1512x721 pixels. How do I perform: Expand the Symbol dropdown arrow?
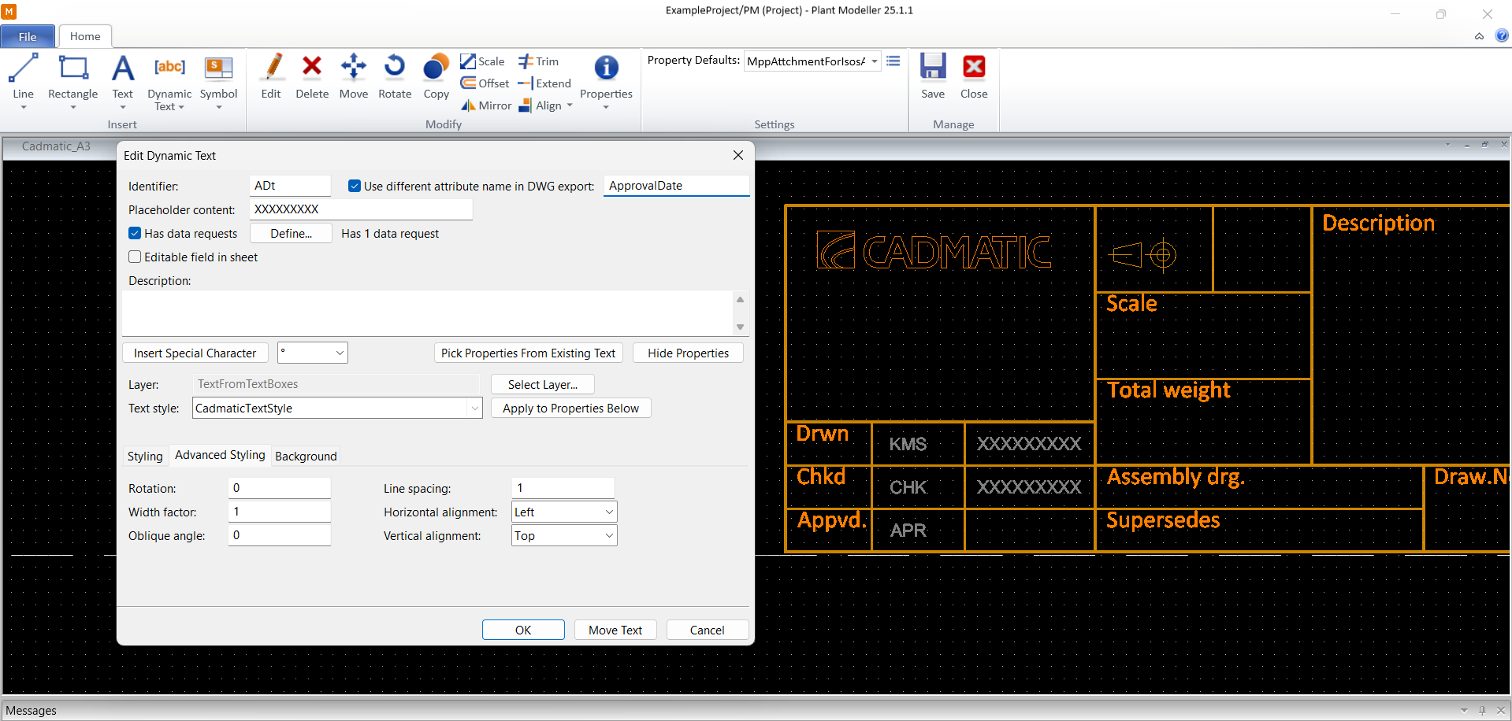coord(218,108)
